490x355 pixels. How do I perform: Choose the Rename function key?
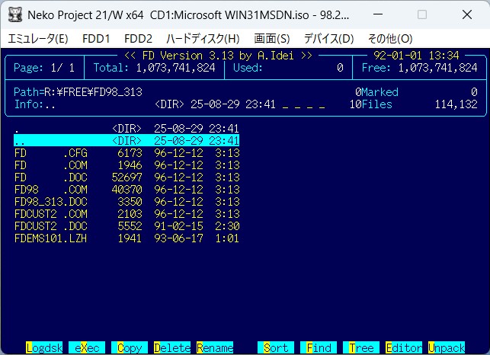click(x=215, y=347)
